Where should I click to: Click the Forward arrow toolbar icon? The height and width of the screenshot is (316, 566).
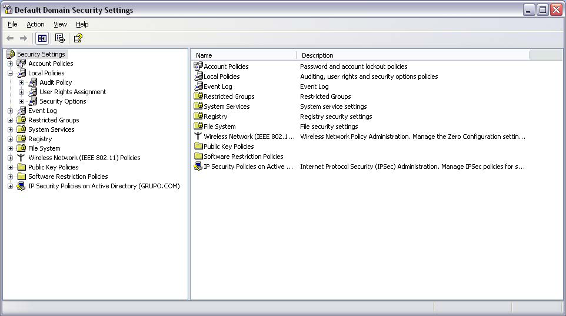(24, 38)
